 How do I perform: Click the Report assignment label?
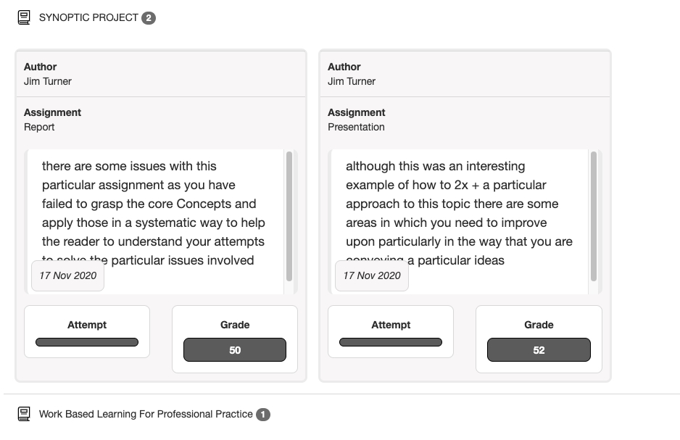point(39,127)
